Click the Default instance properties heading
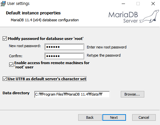 tap(33, 13)
